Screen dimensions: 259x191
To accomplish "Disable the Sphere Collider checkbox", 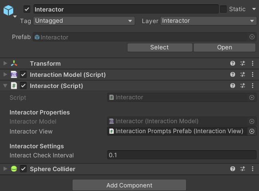I will click(23, 169).
